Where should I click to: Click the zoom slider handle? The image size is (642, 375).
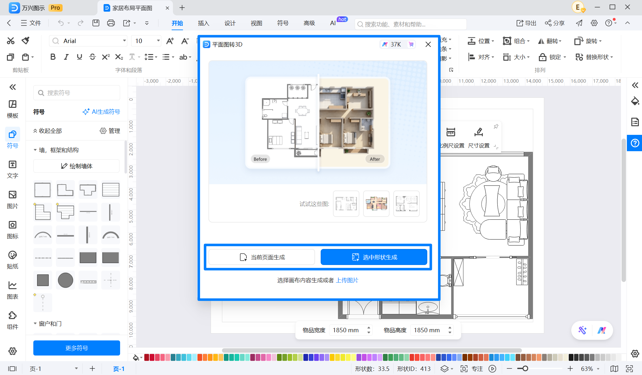tap(525, 368)
